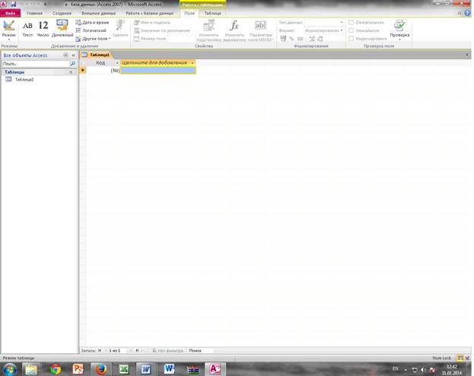Go to last record navigation button
The height and width of the screenshot is (376, 474).
pyautogui.click(x=137, y=351)
